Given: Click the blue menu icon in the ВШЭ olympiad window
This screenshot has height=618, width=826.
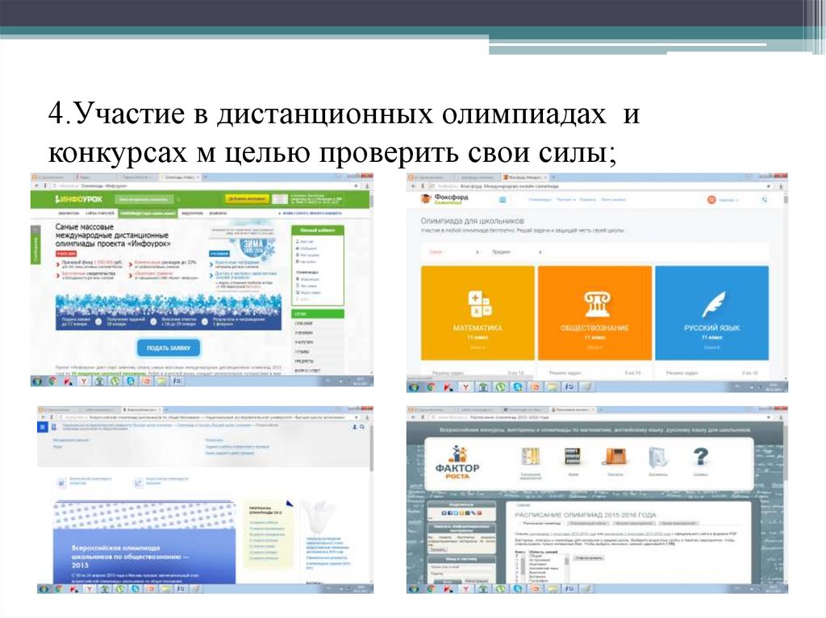Looking at the screenshot, I should [x=44, y=427].
